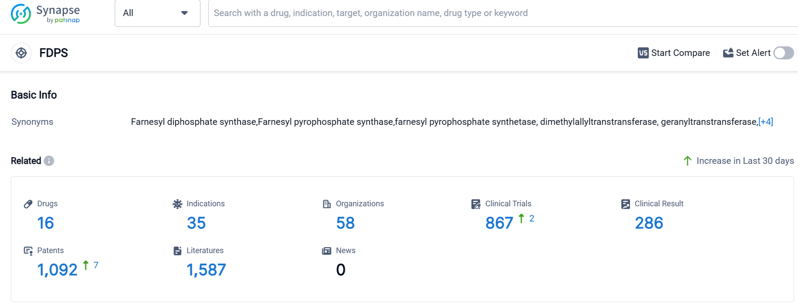View the 1,587 Literatures results
The height and width of the screenshot is (306, 798).
[206, 270]
